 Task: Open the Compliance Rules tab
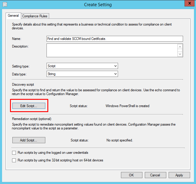tap(35, 16)
